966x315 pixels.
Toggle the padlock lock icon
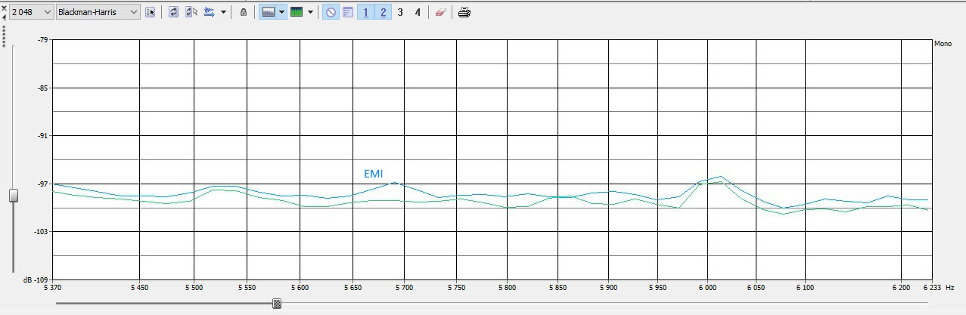[243, 12]
